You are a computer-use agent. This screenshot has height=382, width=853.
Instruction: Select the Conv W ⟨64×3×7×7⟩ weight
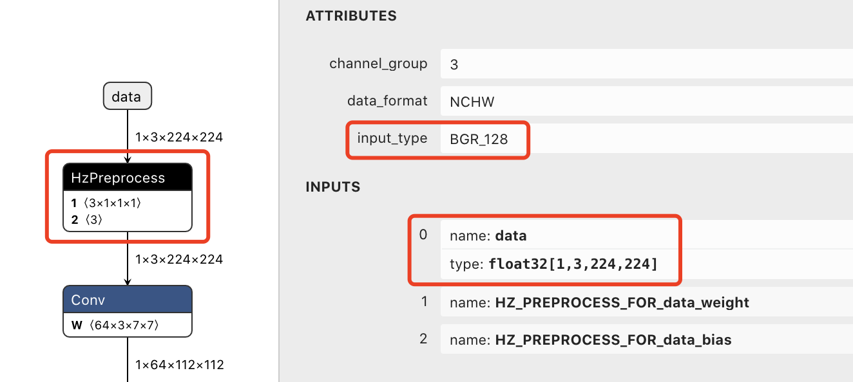click(x=115, y=325)
